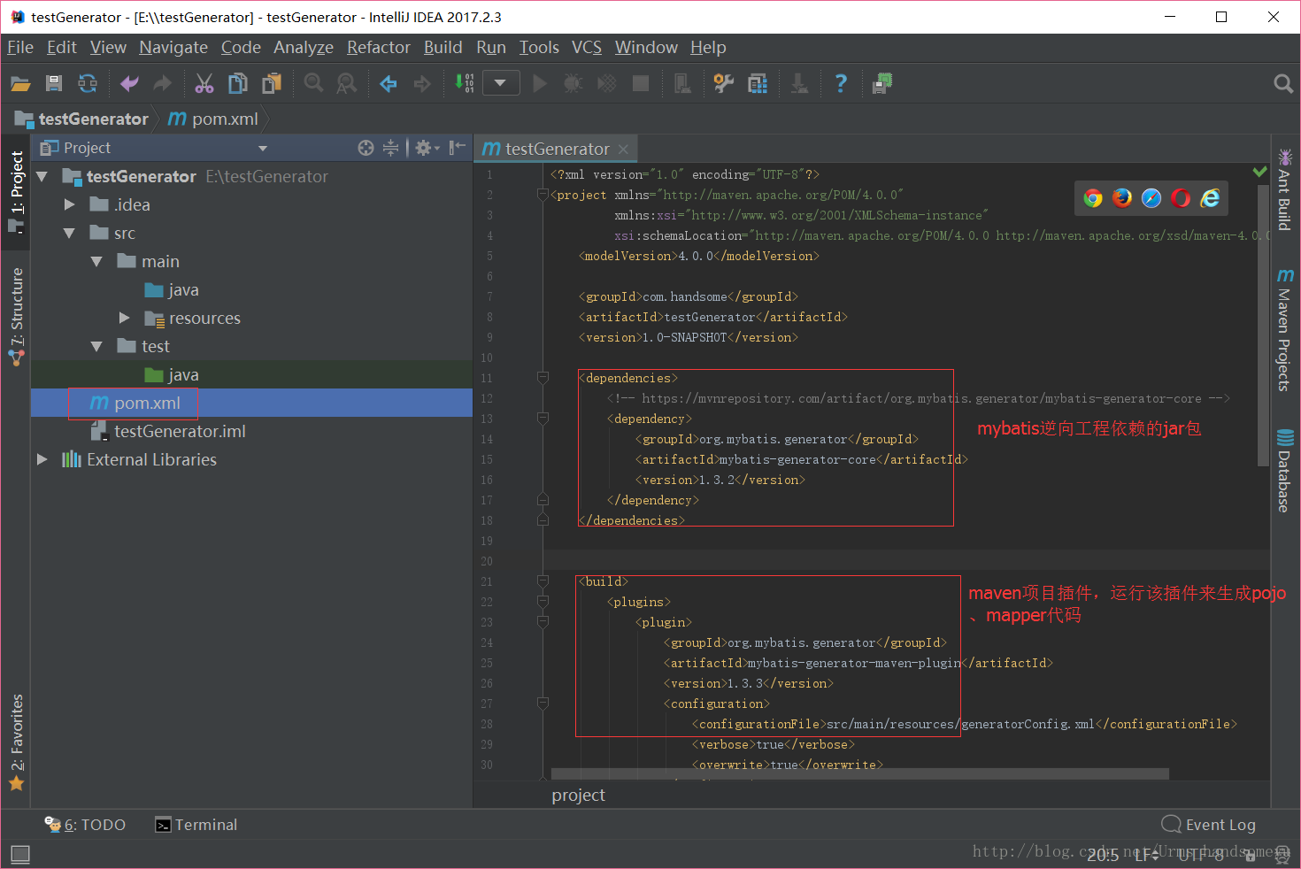Toggle the 1: Project tool window
This screenshot has height=869, width=1301.
(x=16, y=192)
